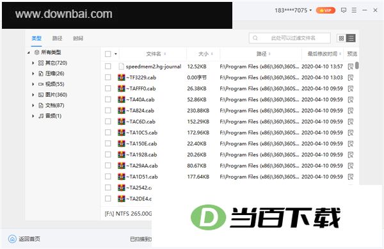
Task: Click the 230.88KB size cell
Action: 198,111
